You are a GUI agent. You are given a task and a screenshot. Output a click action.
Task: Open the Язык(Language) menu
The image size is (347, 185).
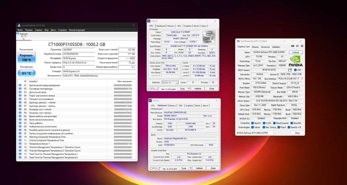coord(76,30)
